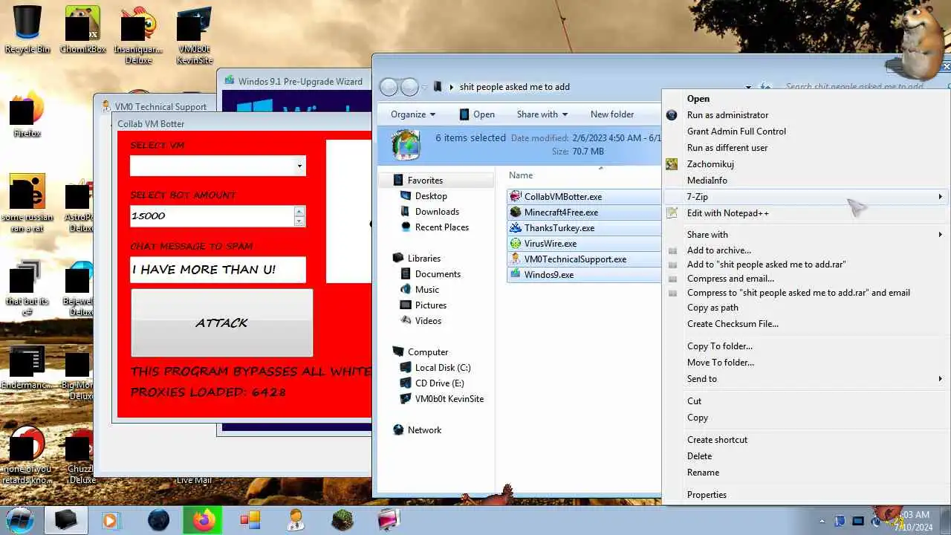This screenshot has height=535, width=951.
Task: Click New folder in Explorer toolbar
Action: (612, 114)
